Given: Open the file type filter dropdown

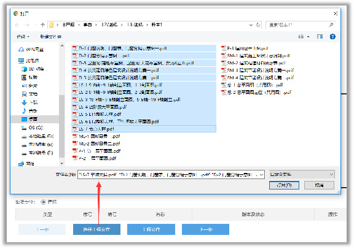Looking at the screenshot, I should click(x=302, y=174).
